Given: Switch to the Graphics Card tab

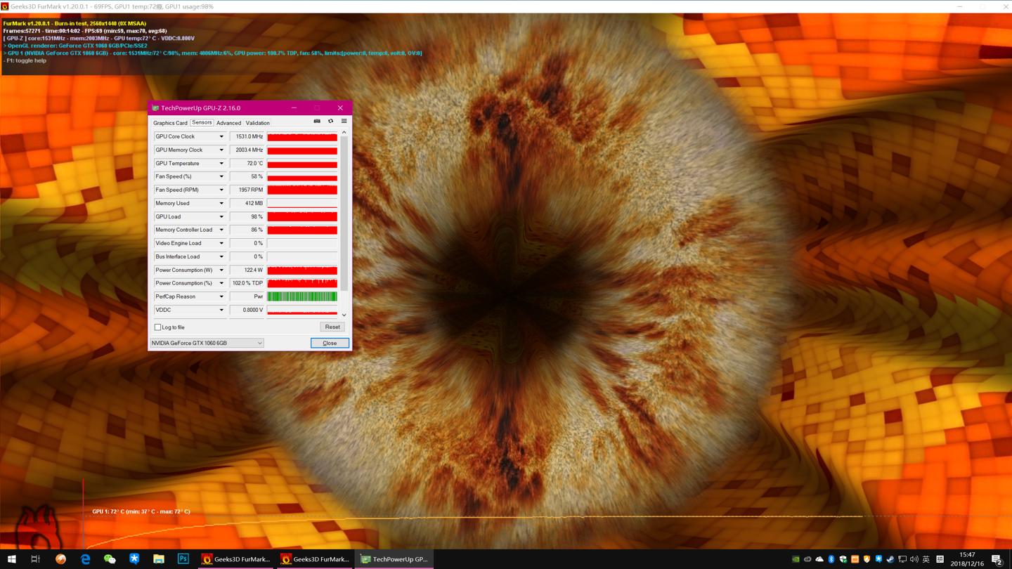Looking at the screenshot, I should tap(170, 123).
